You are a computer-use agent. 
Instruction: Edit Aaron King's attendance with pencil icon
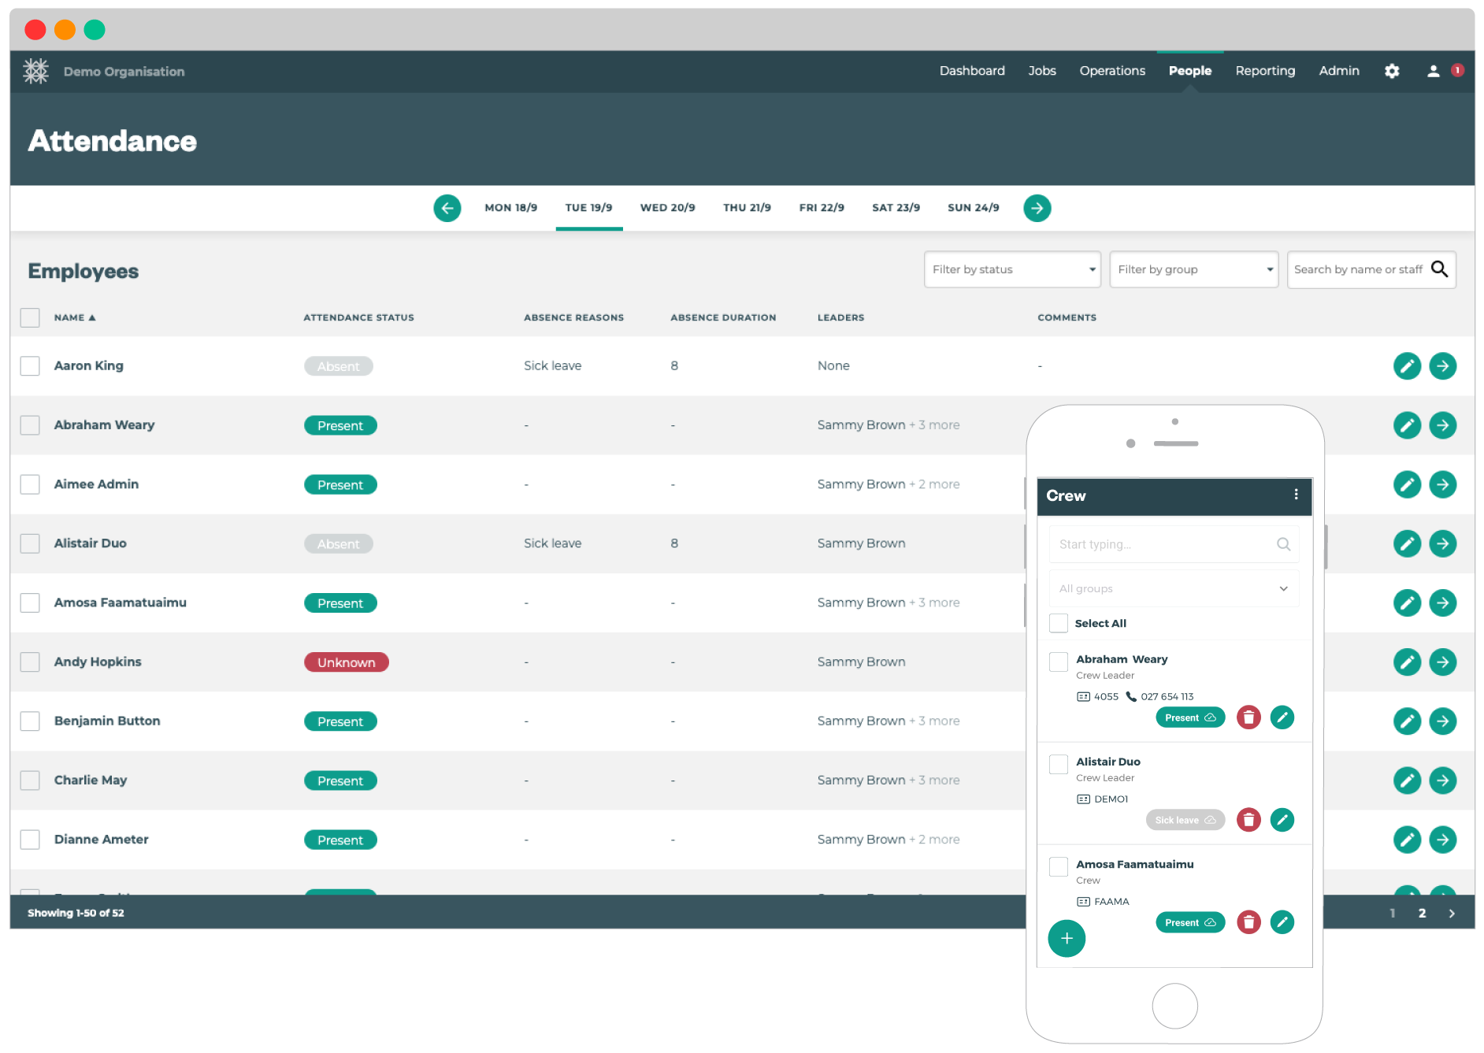click(1407, 365)
